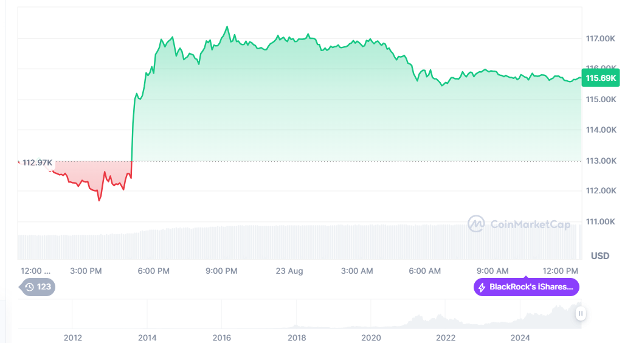Click the 6:00 PM time axis label

tap(154, 271)
